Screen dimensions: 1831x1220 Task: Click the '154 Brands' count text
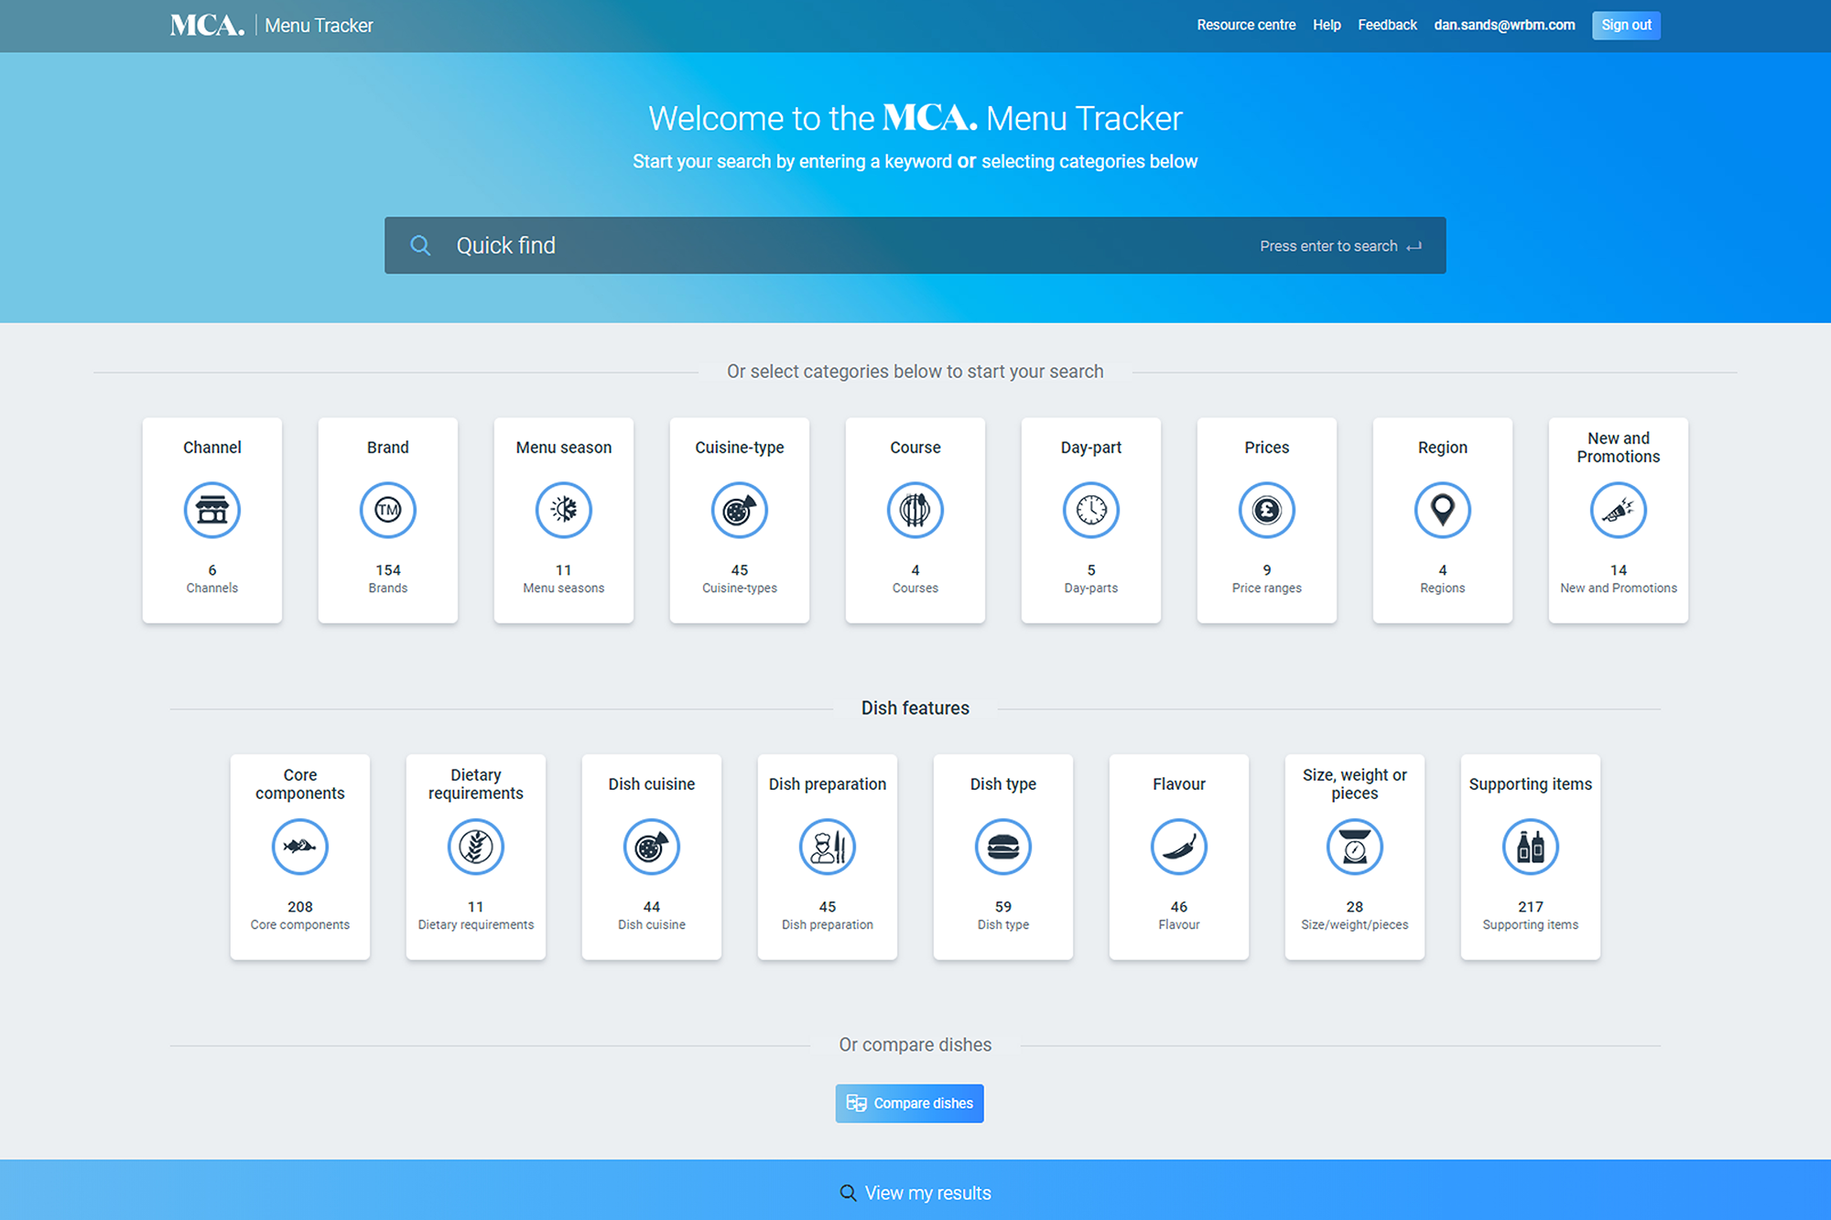388,578
